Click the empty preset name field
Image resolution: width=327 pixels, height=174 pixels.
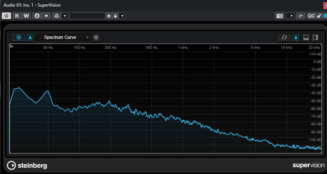click(x=87, y=16)
